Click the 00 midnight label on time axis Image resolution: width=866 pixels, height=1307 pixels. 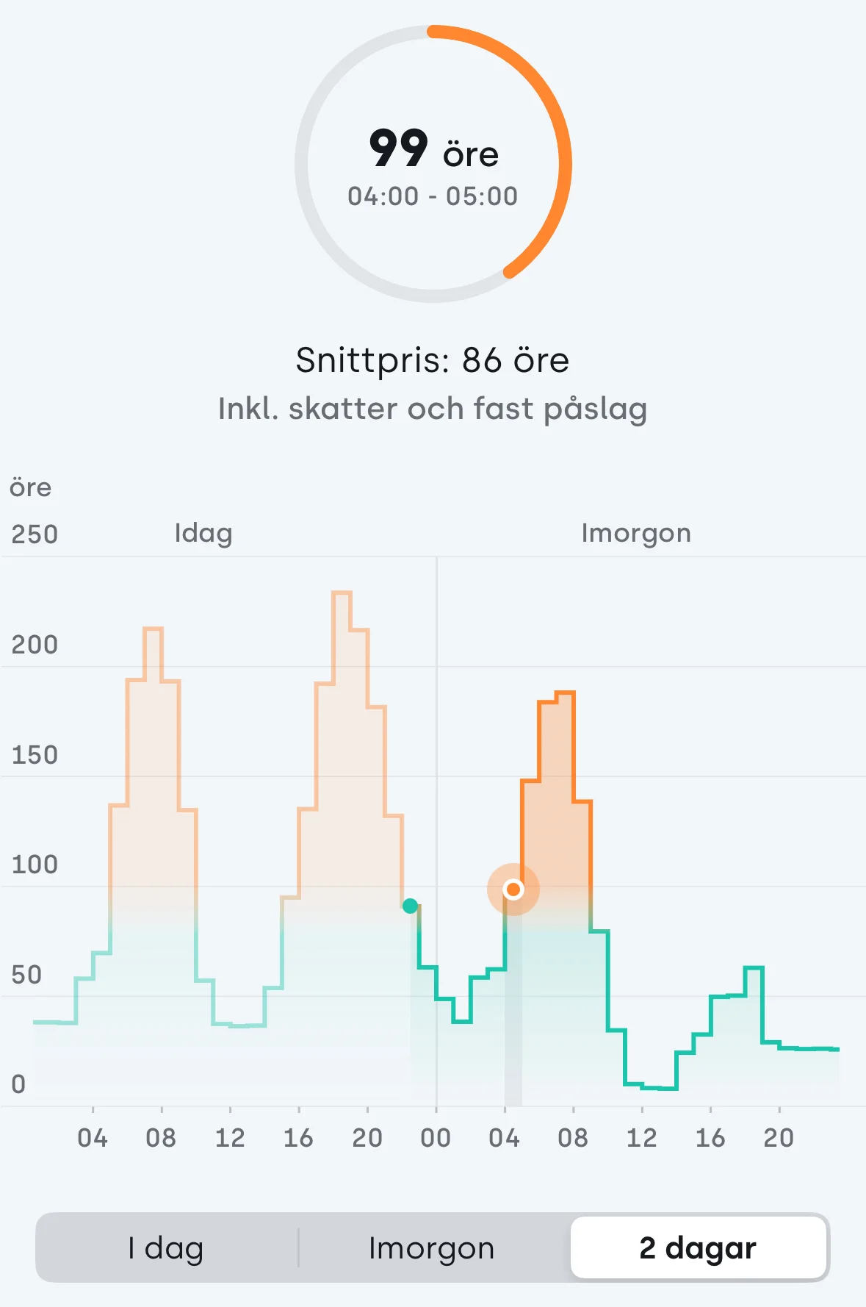[436, 1138]
